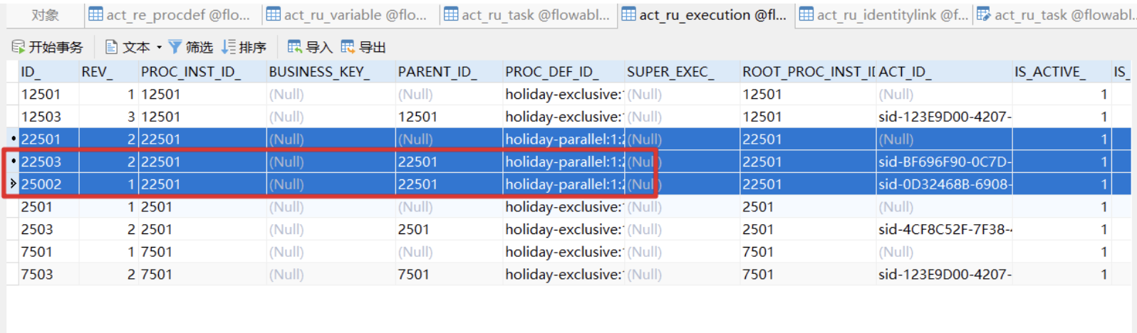Click the Sort (排序) icon
1137x333 pixels.
[228, 47]
